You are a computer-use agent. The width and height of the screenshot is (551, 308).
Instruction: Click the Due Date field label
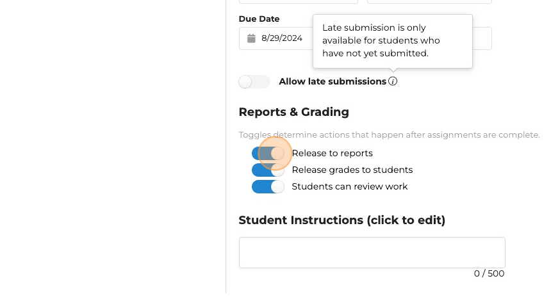click(259, 19)
